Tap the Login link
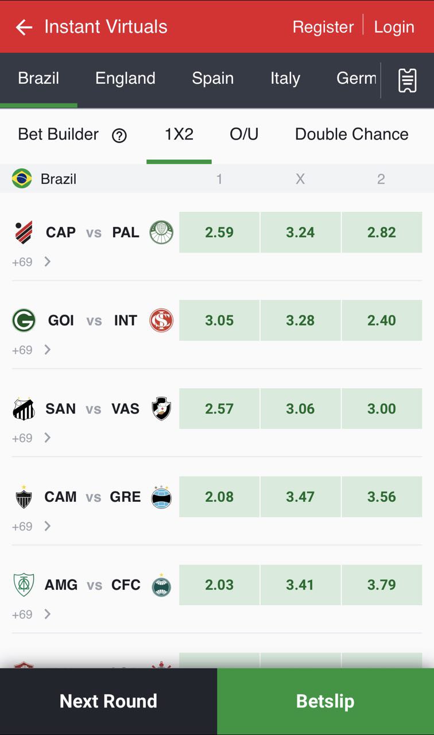Screen dimensions: 434x735 (x=394, y=27)
